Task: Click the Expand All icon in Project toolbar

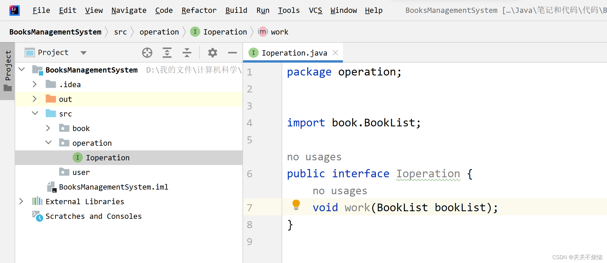Action: coord(167,53)
